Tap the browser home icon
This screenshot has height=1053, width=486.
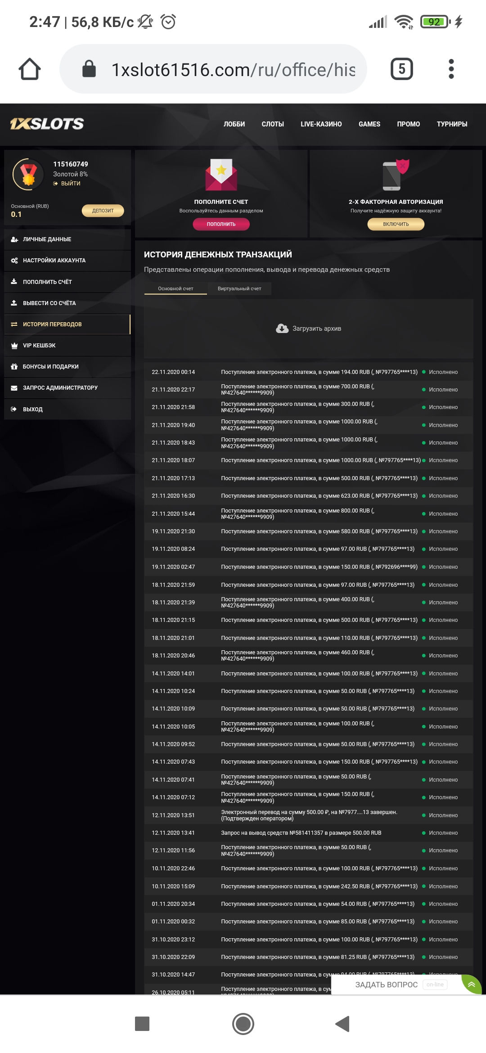tap(30, 69)
